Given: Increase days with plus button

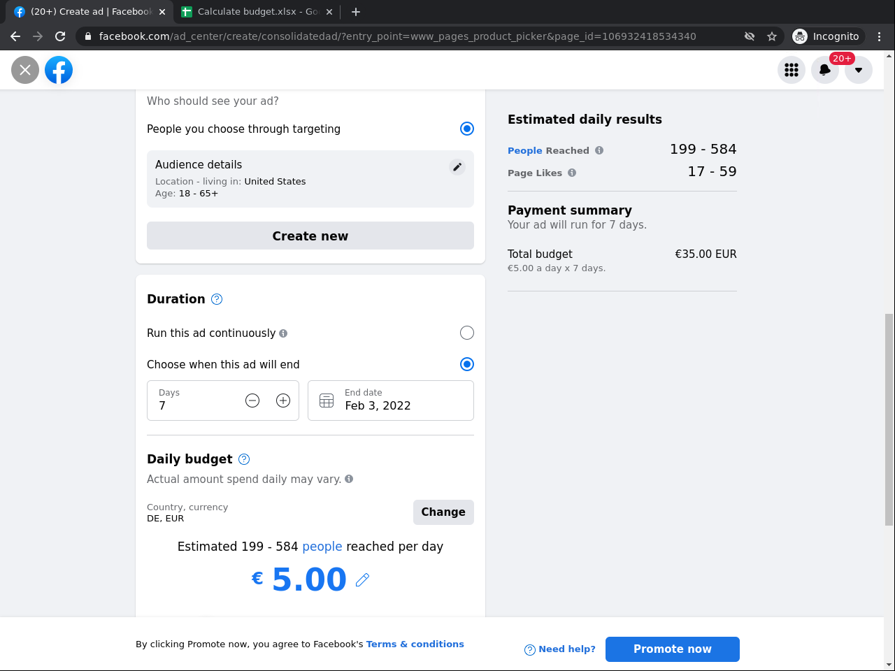Looking at the screenshot, I should 283,401.
